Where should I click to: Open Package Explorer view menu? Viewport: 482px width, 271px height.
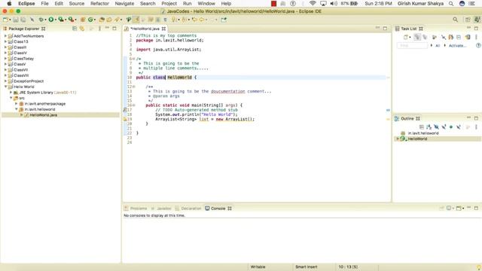tap(99, 29)
